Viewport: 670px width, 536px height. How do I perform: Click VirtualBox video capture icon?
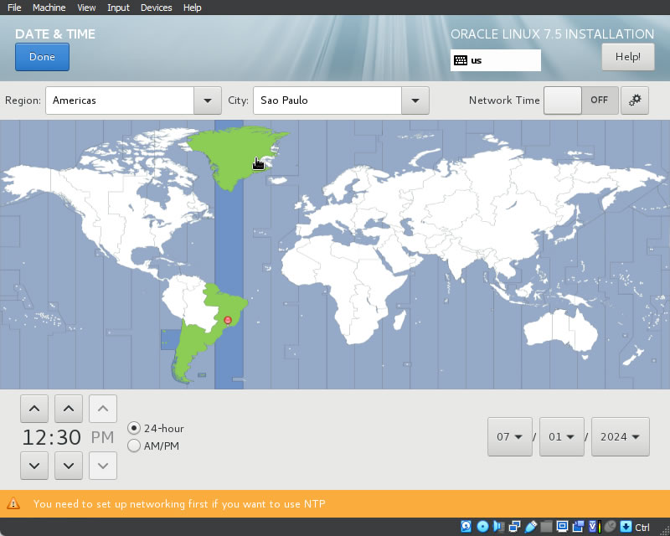point(578,526)
